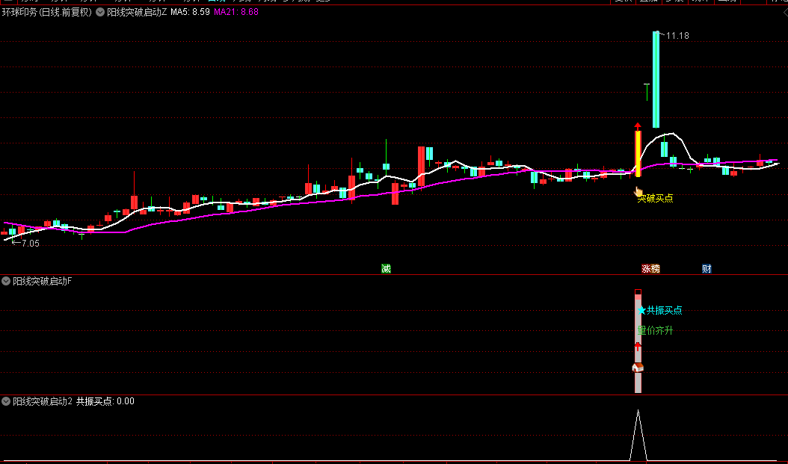Click the red arrow below 量价齐升

(638, 346)
